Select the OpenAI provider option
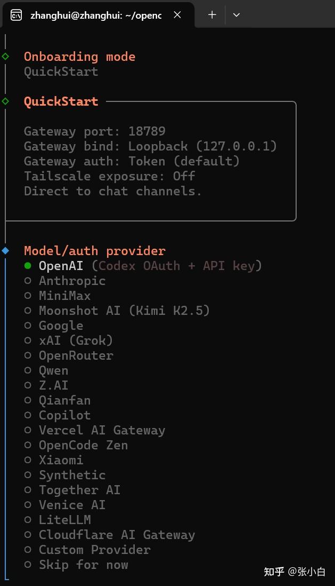 [61, 266]
